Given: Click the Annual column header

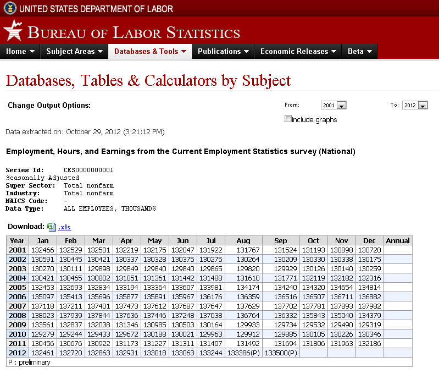Looking at the screenshot, I should click(398, 240).
